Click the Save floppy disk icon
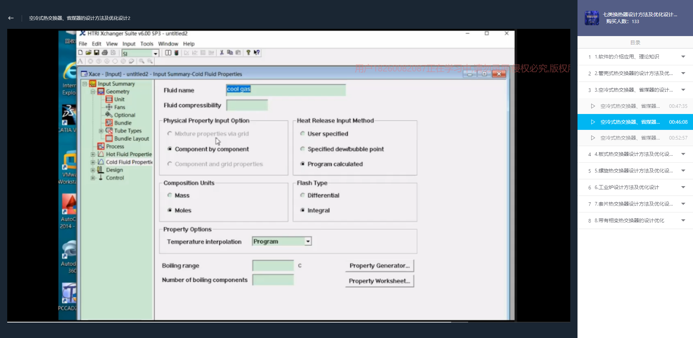Viewport: 693px width, 338px height. (96, 53)
